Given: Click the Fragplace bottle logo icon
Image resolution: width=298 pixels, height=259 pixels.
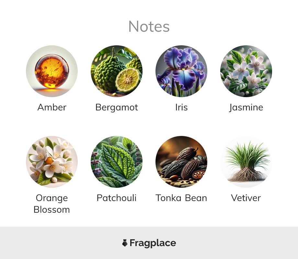Looking at the screenshot, I should click(x=125, y=243).
